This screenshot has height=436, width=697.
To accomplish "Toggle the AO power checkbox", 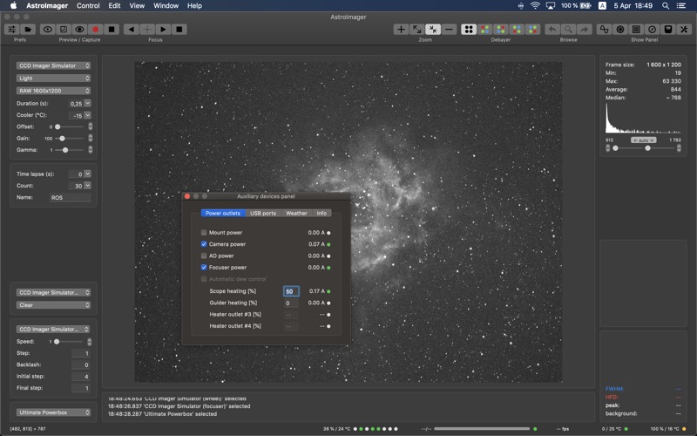I will pyautogui.click(x=204, y=255).
